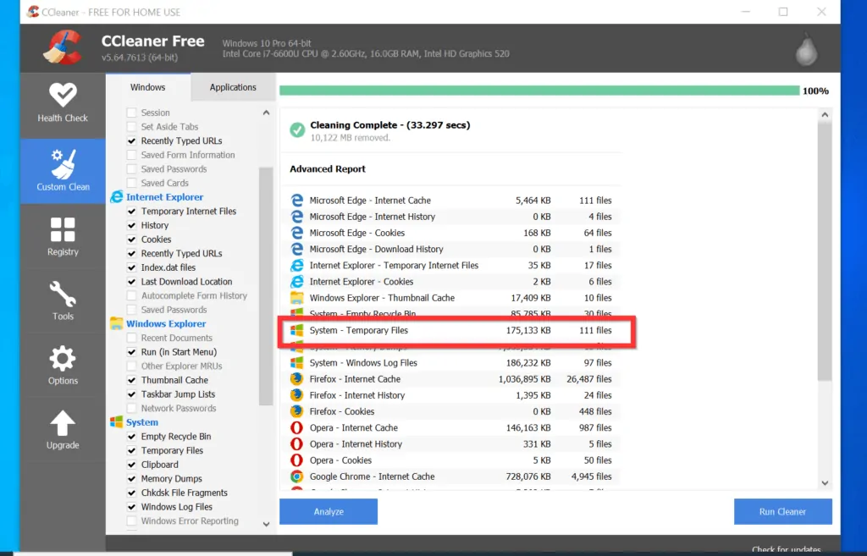Uncheck the Cookies checkbox under Internet Explorer

[133, 239]
